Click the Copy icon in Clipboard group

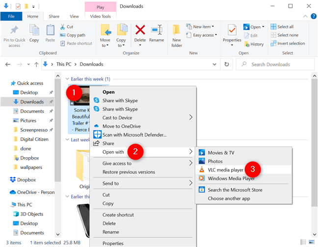[x=34, y=30]
